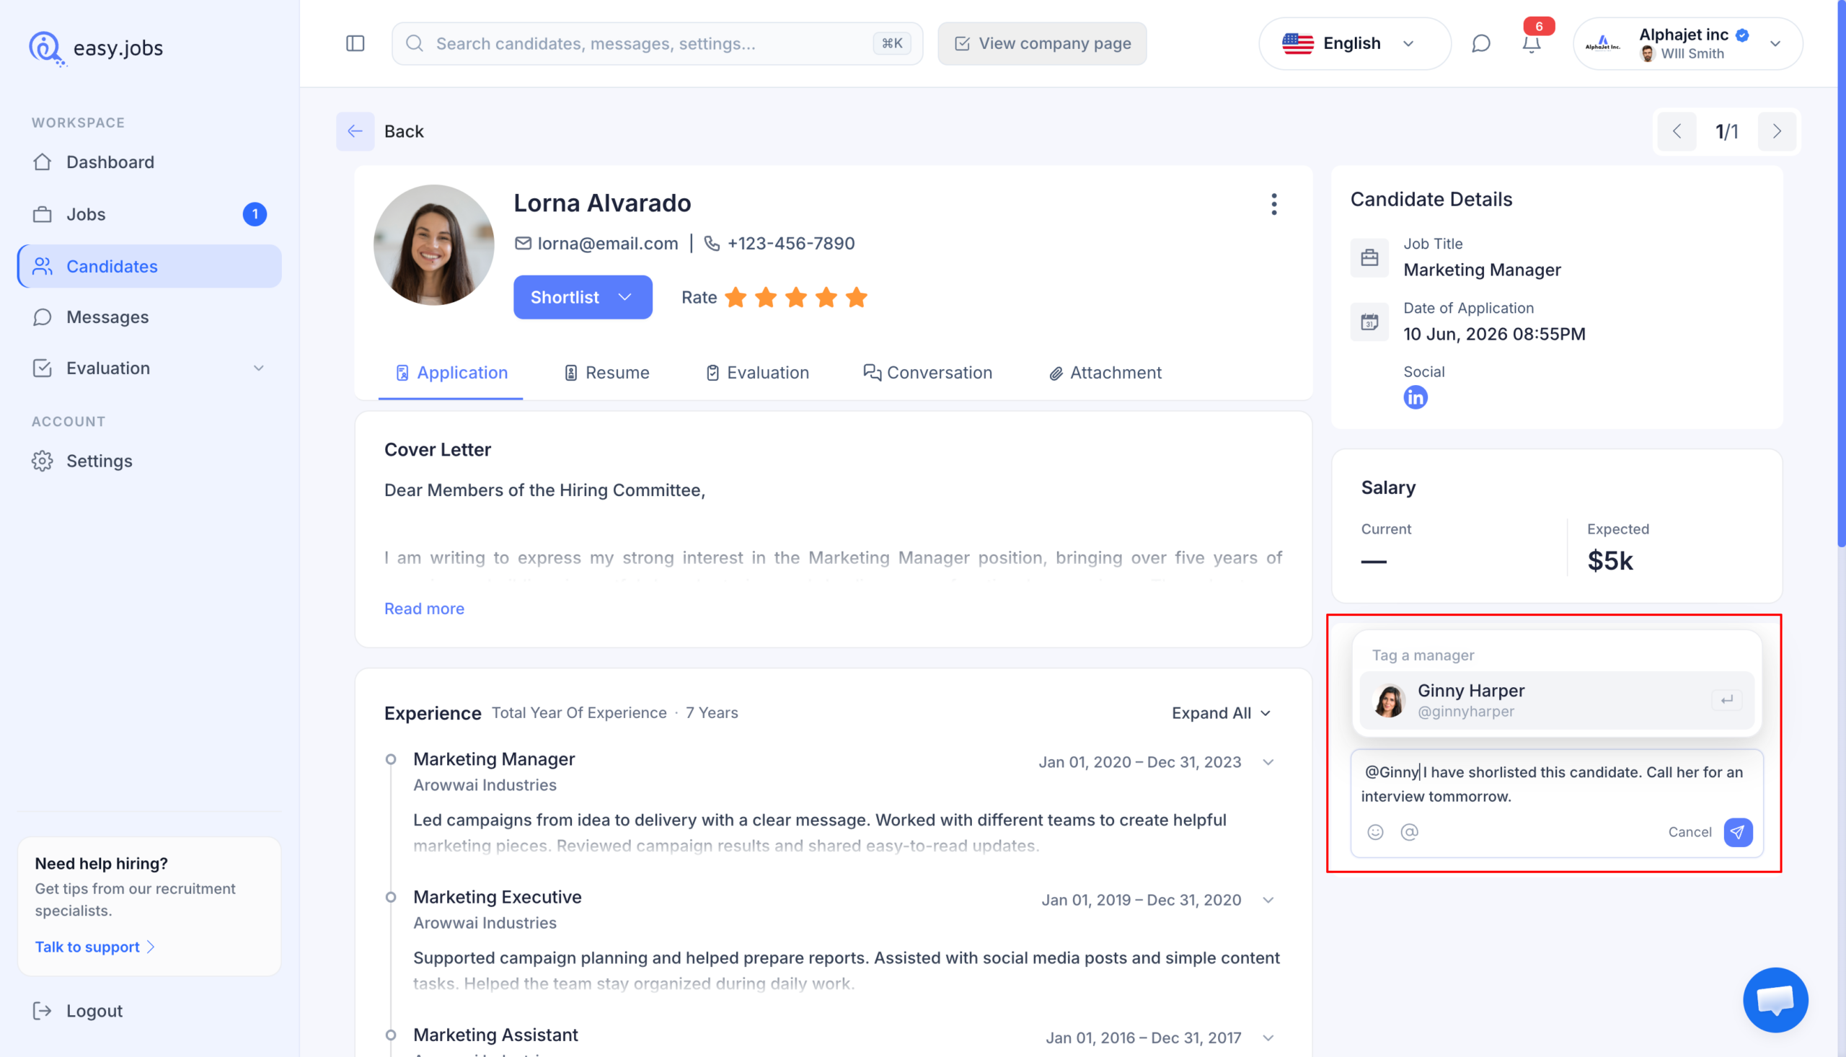Open the candidate's LinkedIn profile icon

tap(1415, 397)
